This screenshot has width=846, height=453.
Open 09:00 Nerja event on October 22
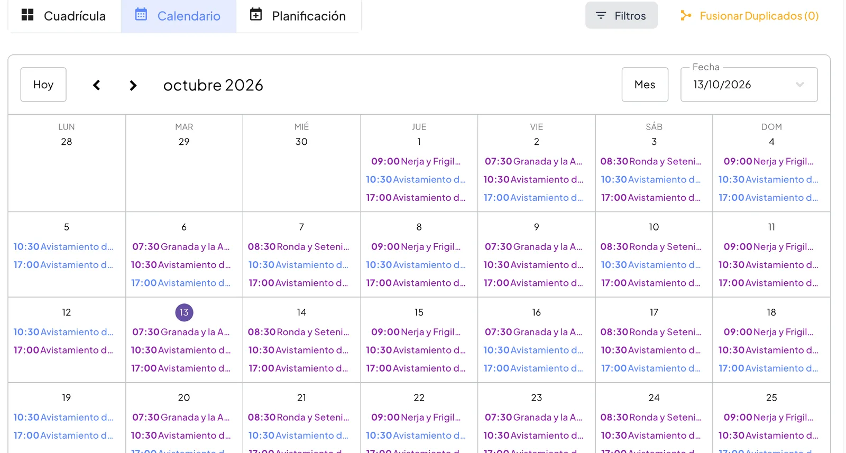point(416,417)
